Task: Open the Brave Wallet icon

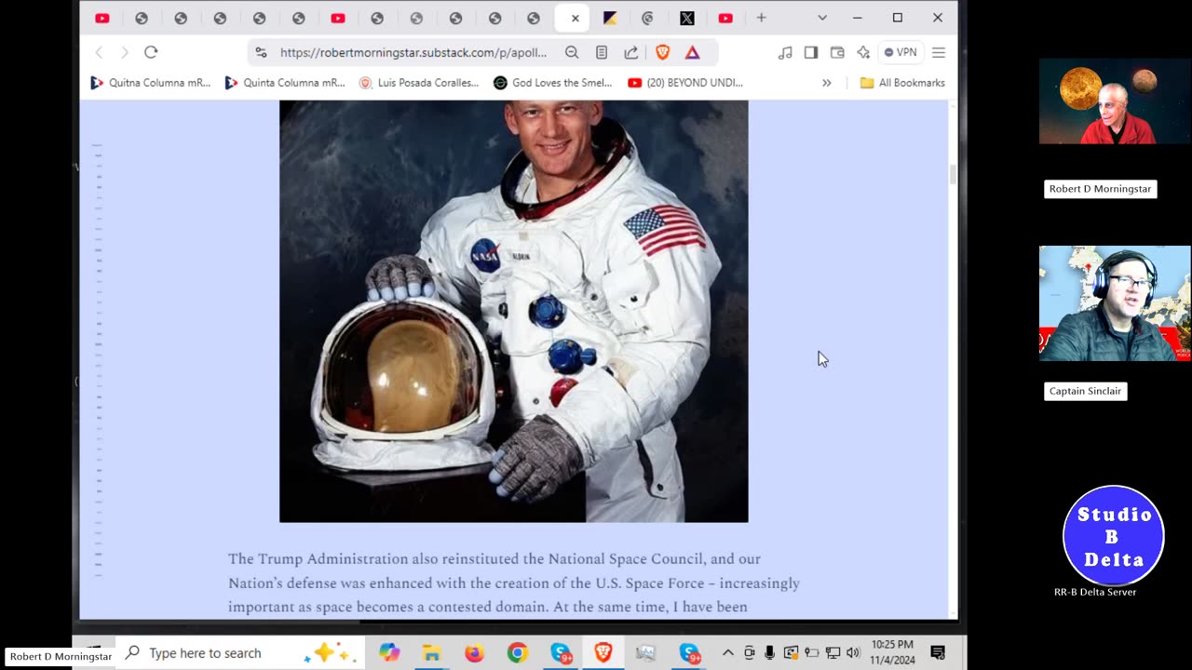Action: 837,52
